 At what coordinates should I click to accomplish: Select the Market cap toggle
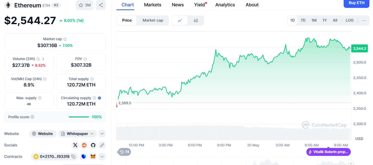point(153,20)
